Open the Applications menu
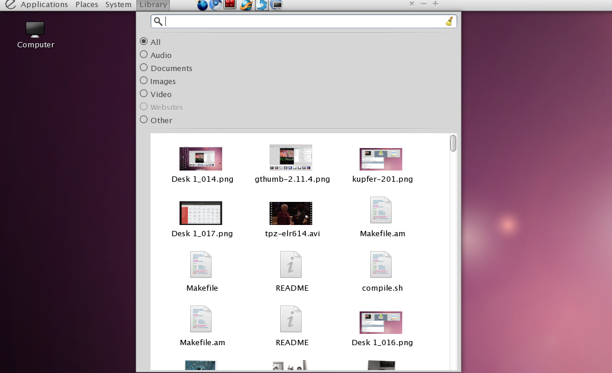The image size is (612, 373). tap(44, 4)
